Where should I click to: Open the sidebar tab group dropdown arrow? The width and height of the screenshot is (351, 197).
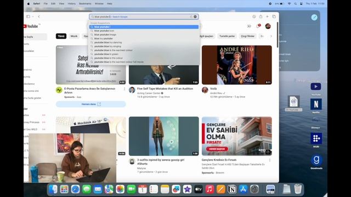tap(33, 16)
